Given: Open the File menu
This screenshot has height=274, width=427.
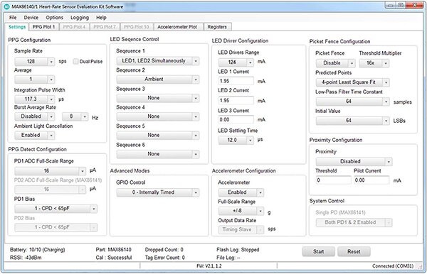Looking at the screenshot, I should coord(13,17).
